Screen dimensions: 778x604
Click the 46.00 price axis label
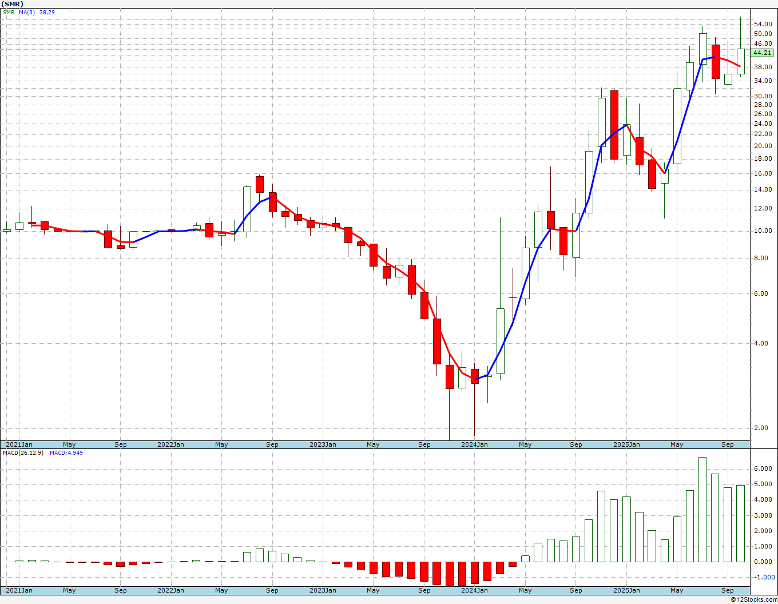coord(763,44)
